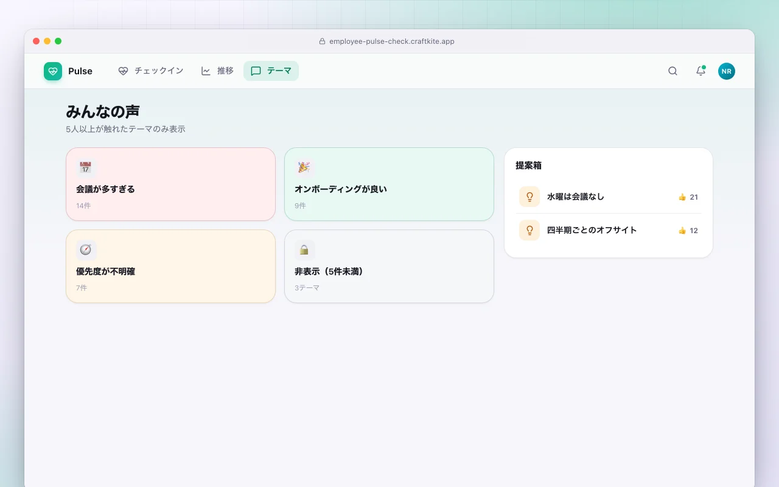
Task: Click the 7件 count text
Action: click(82, 288)
